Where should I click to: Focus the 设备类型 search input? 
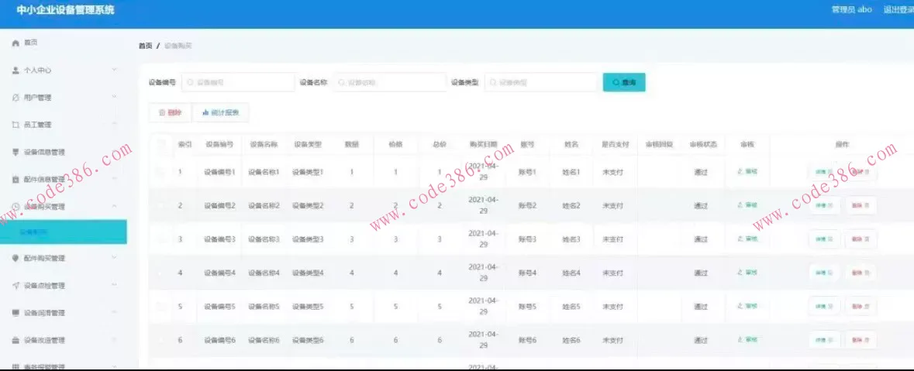point(542,83)
